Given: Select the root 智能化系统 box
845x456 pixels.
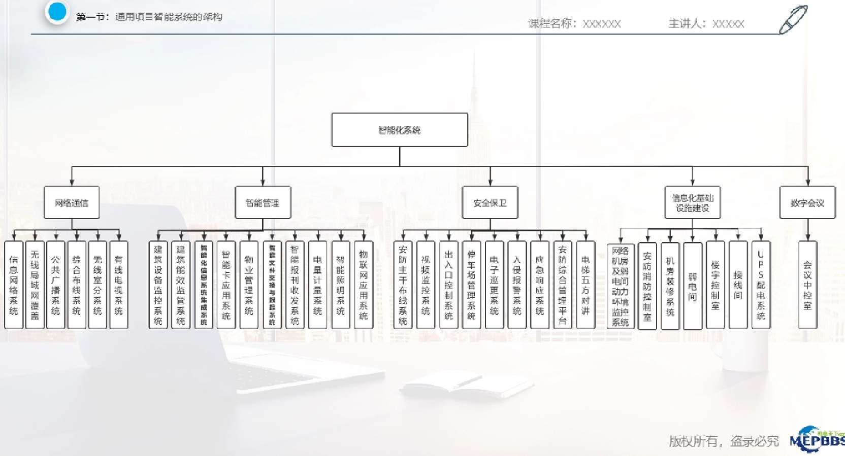Looking at the screenshot, I should [399, 130].
